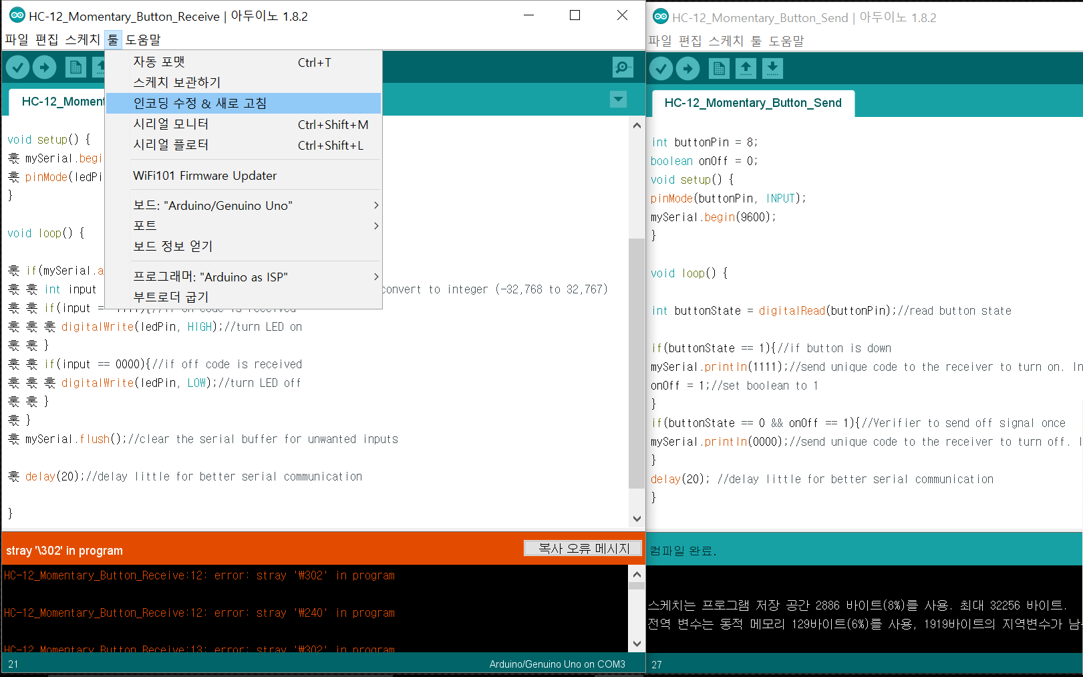Click 'pinMode(buttonPin, INPUT);' code line
This screenshot has width=1083, height=677.
[728, 198]
